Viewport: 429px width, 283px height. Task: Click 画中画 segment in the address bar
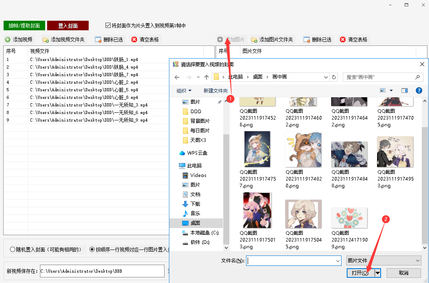(x=279, y=77)
